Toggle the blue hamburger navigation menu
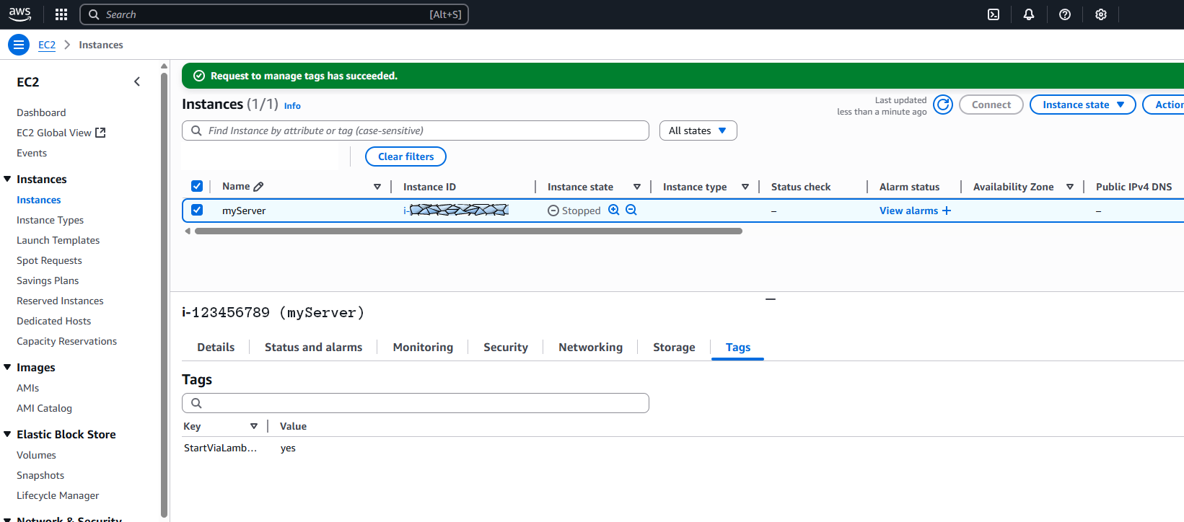The height and width of the screenshot is (522, 1184). click(x=19, y=45)
